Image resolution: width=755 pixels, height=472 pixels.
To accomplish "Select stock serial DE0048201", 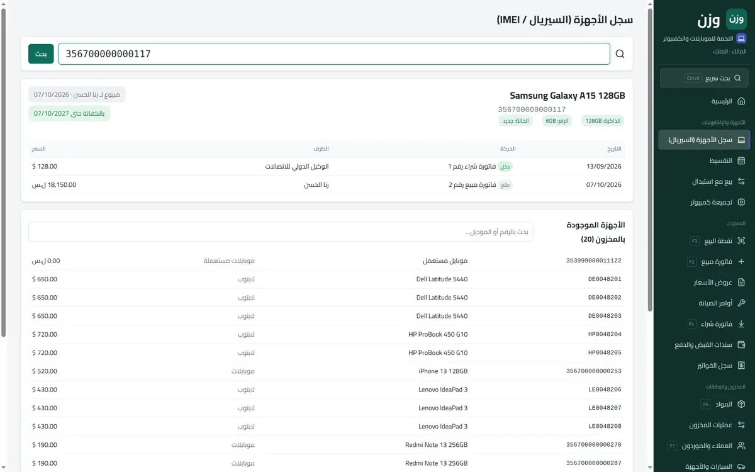I will click(x=605, y=279).
